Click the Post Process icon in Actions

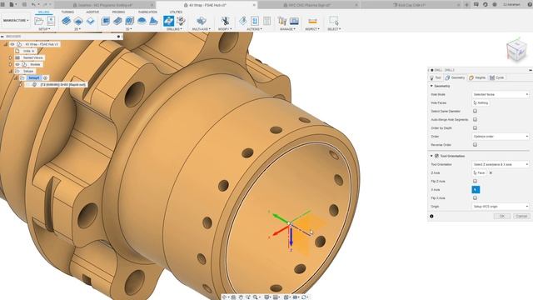point(255,21)
